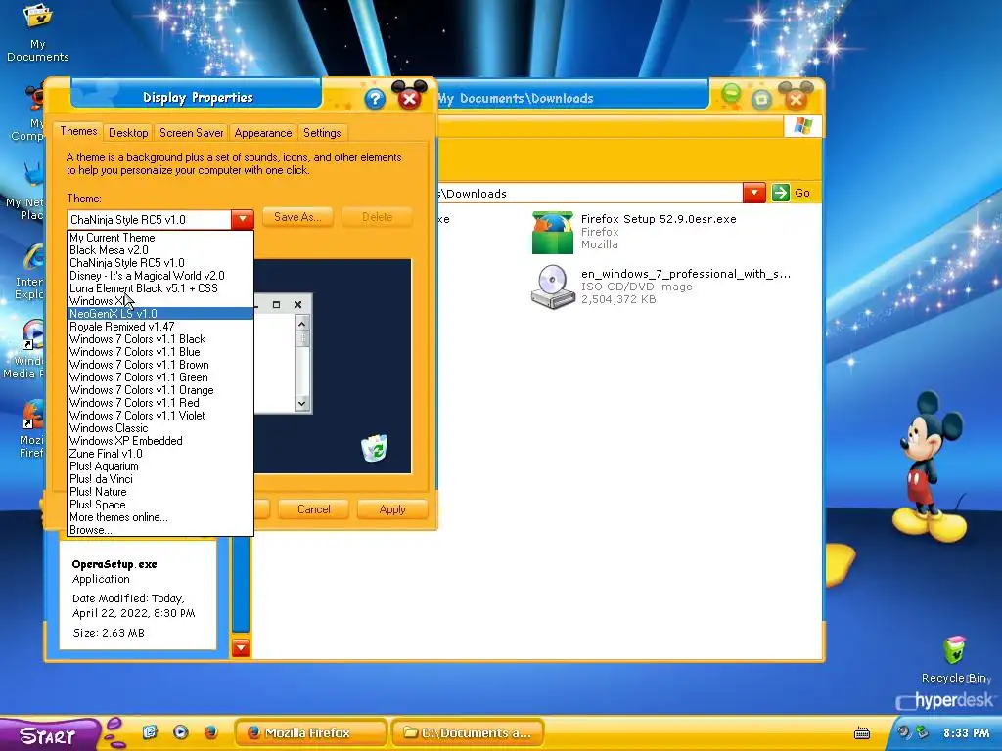Choose Windows 7 Colors v1.1 Black

click(160, 339)
